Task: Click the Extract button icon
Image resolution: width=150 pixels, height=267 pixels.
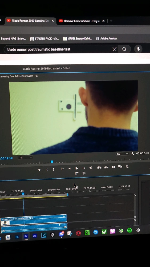Action: (x=106, y=167)
